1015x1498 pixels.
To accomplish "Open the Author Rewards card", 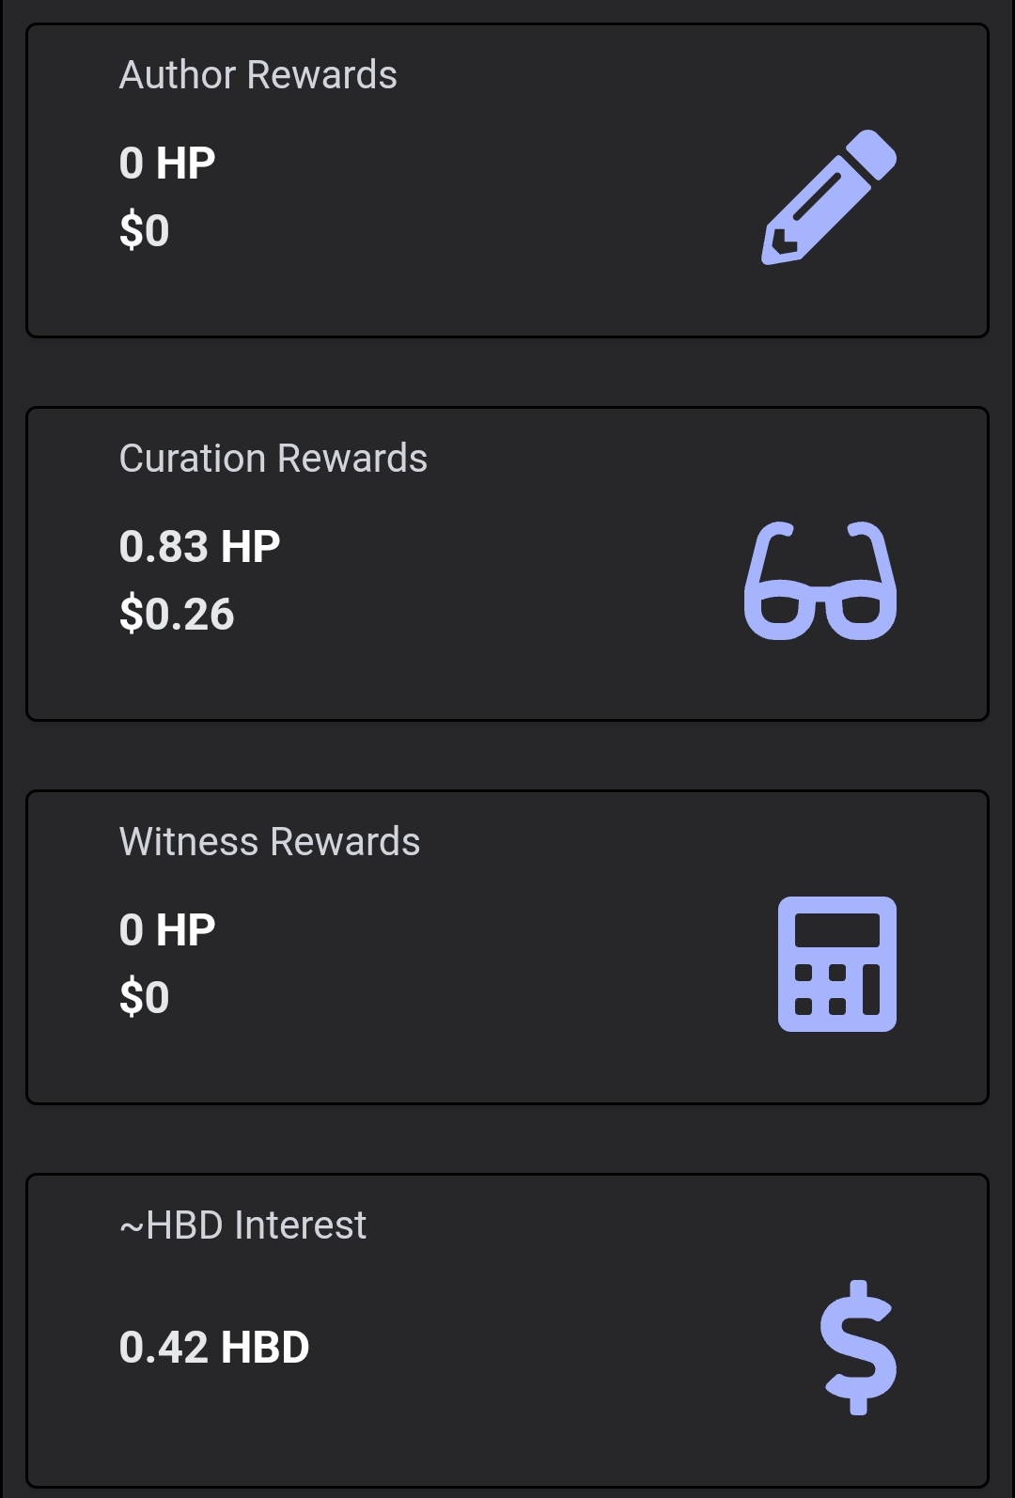I will (x=507, y=180).
